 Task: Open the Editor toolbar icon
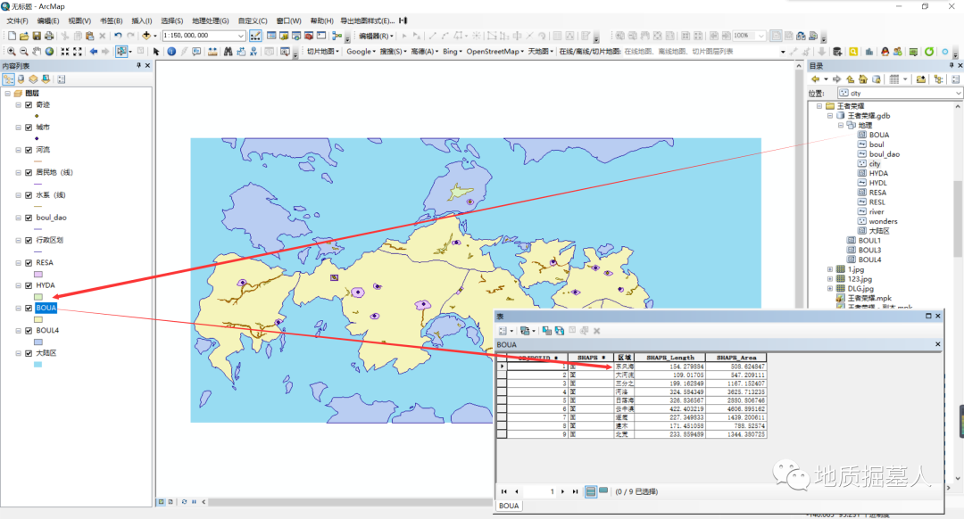click(x=255, y=36)
